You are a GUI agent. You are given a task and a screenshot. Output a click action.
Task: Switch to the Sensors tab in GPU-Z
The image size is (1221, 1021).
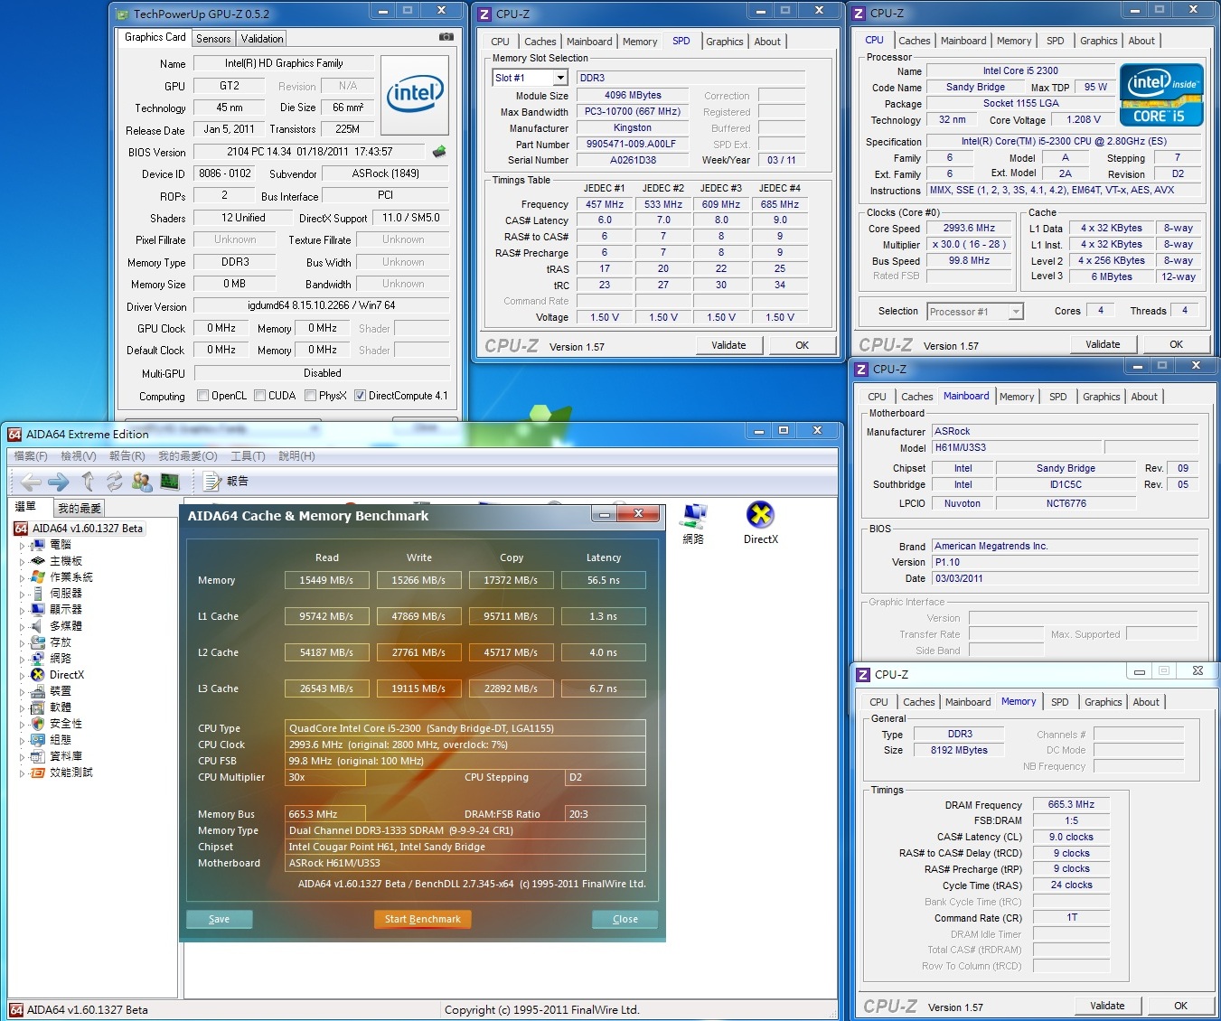click(213, 39)
